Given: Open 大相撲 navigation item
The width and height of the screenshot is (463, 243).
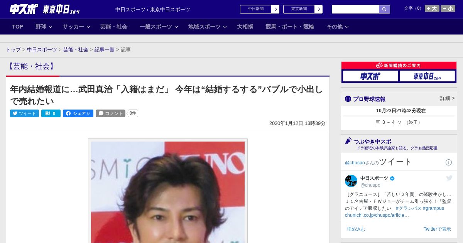Looking at the screenshot, I should [x=245, y=27].
